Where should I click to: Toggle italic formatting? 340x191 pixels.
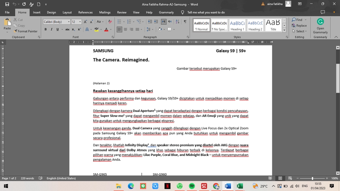[51, 29]
